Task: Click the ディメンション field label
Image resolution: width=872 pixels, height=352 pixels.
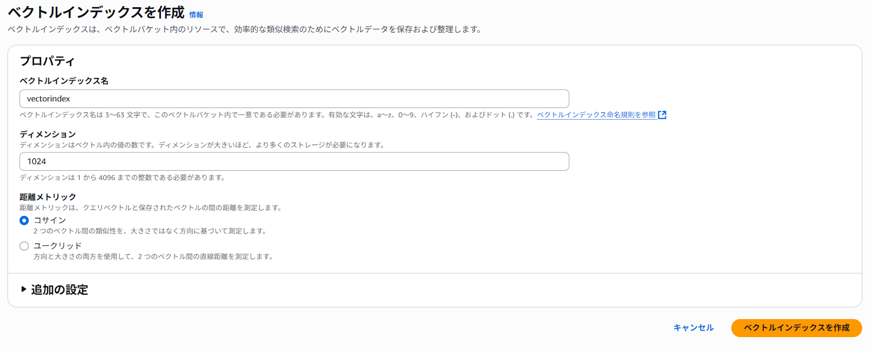Action: 48,134
